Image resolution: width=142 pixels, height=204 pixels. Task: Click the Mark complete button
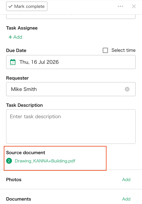[27, 6]
